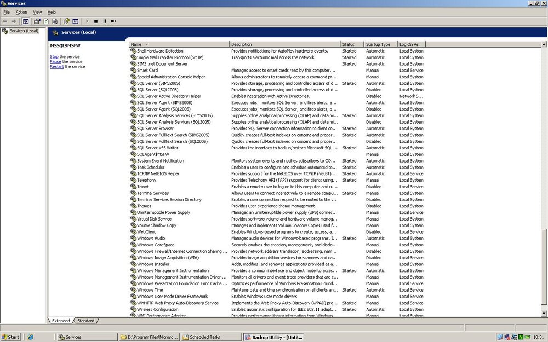Click the gear icon beside SQL Server Browser
Screen dimensions: 548x342
click(x=133, y=129)
